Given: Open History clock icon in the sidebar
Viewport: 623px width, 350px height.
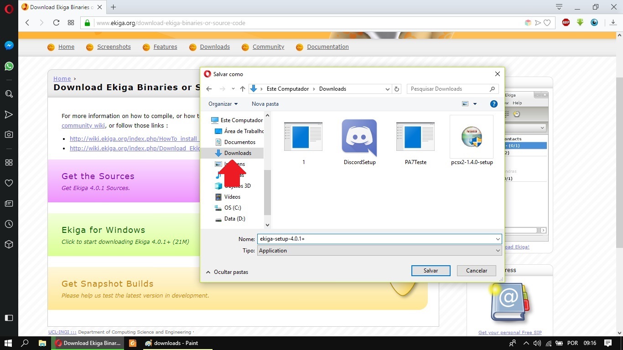Looking at the screenshot, I should point(9,224).
